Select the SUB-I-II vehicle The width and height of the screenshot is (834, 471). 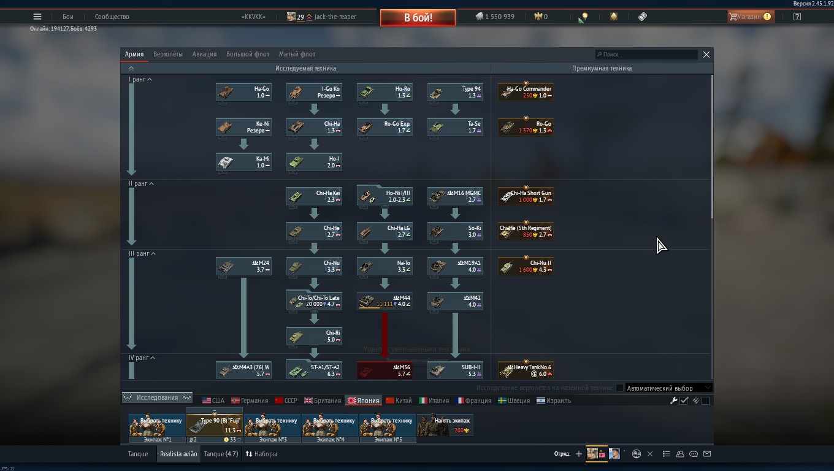[455, 370]
